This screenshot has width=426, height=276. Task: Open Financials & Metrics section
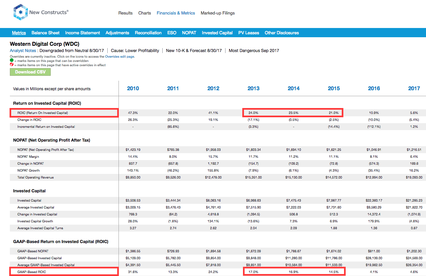(176, 13)
